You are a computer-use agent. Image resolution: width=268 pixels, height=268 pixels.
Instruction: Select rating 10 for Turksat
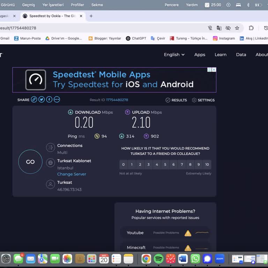207,164
